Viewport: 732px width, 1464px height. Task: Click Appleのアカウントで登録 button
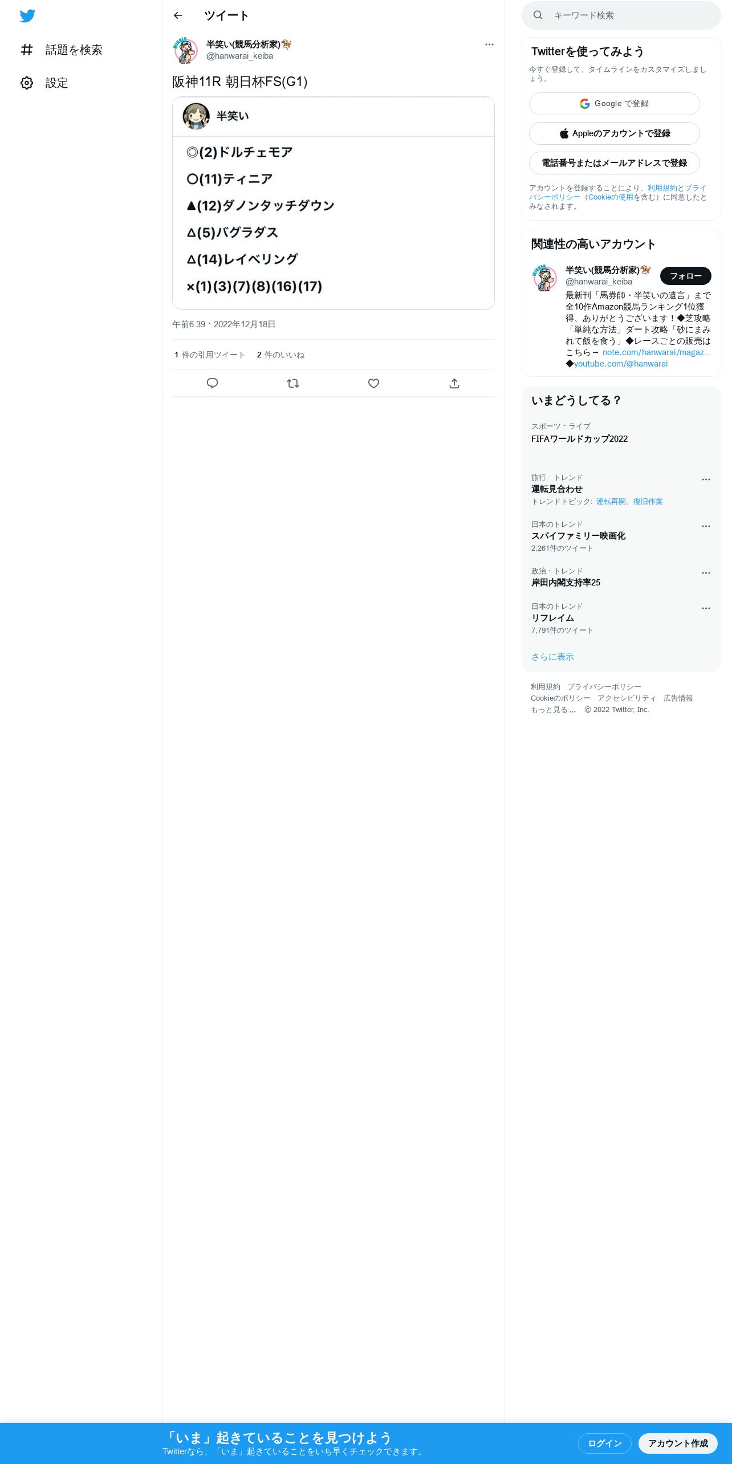coord(615,133)
